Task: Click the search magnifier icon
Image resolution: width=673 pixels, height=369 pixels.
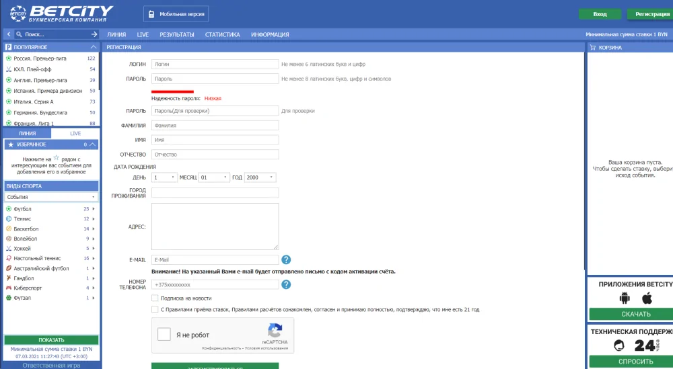Action: [x=19, y=34]
